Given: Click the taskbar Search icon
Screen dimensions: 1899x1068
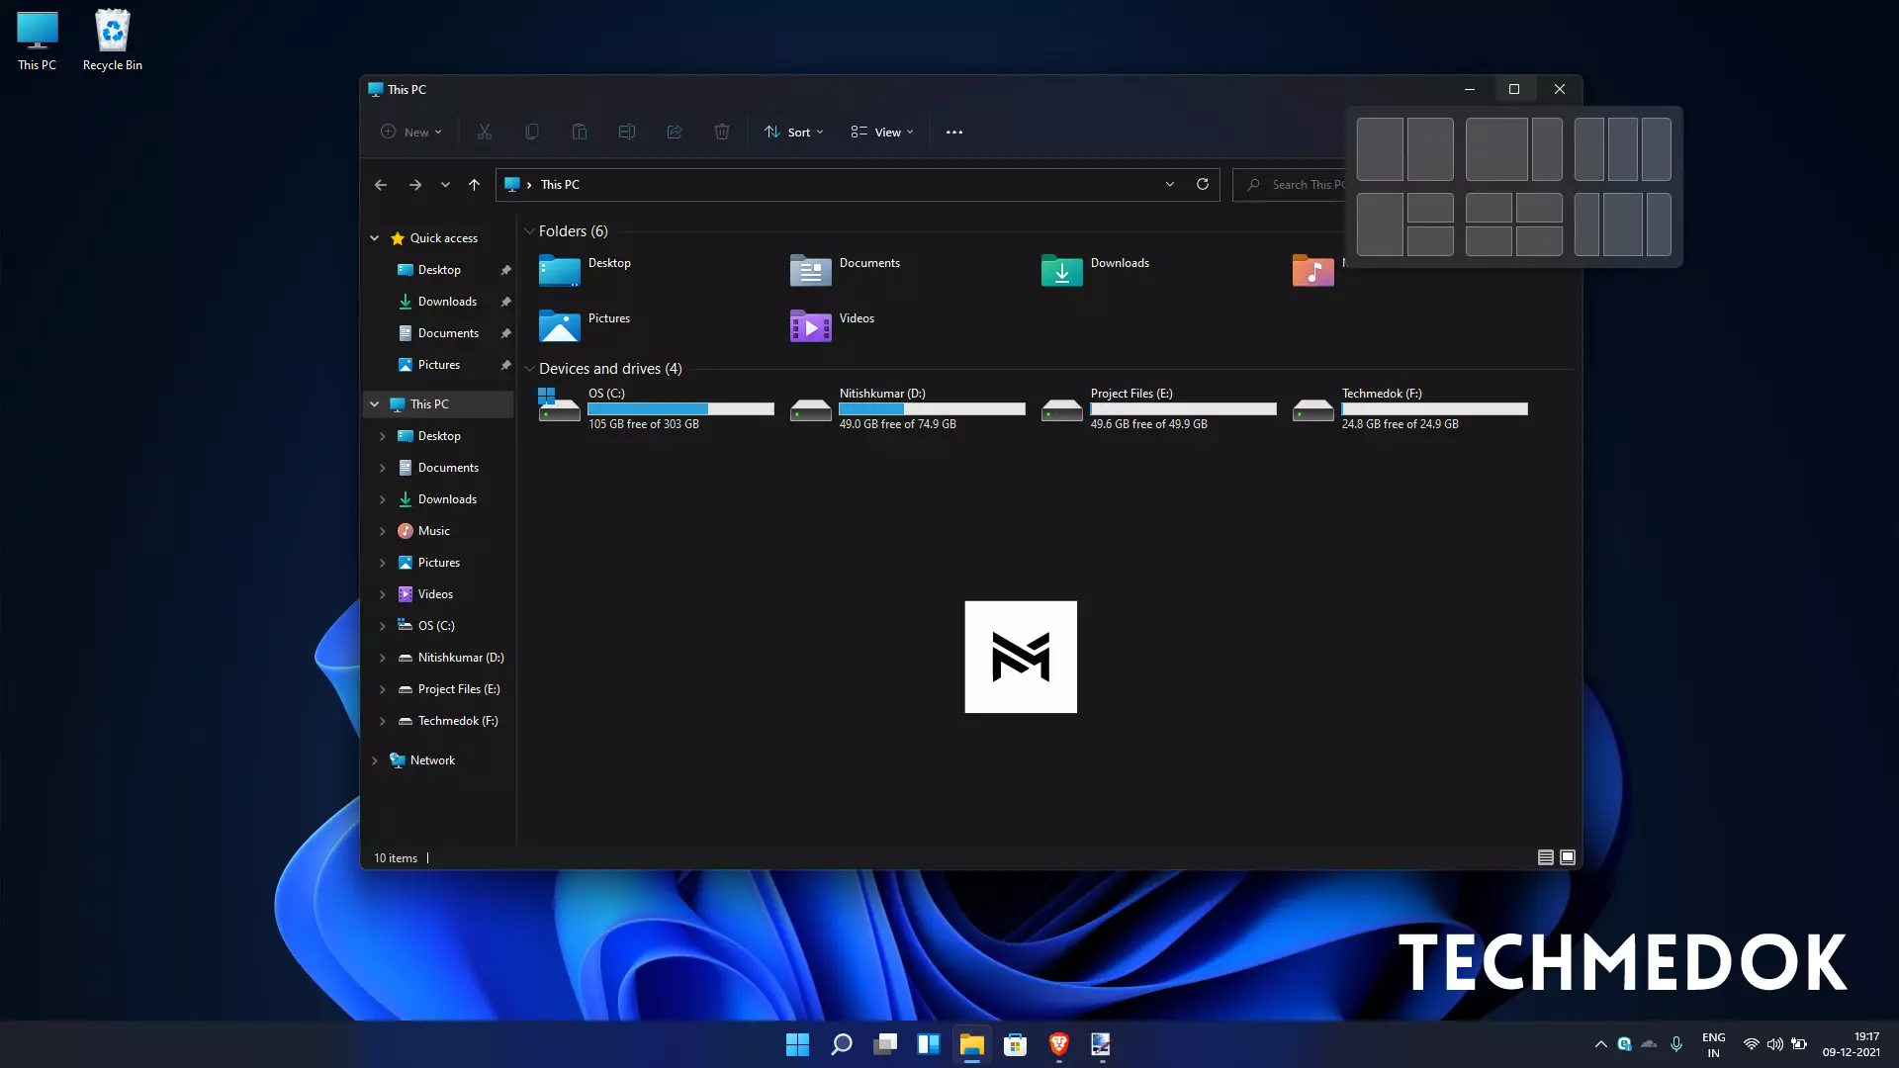Looking at the screenshot, I should 842,1044.
